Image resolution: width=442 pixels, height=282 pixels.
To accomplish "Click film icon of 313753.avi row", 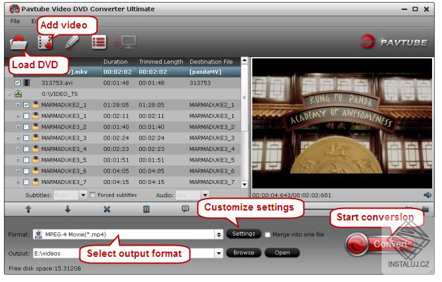I will (x=27, y=83).
